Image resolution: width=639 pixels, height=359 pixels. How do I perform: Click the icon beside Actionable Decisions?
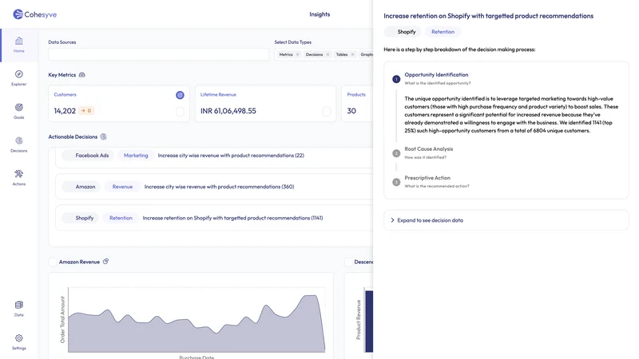104,136
